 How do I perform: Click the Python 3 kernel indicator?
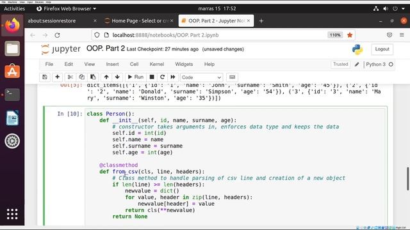[376, 65]
